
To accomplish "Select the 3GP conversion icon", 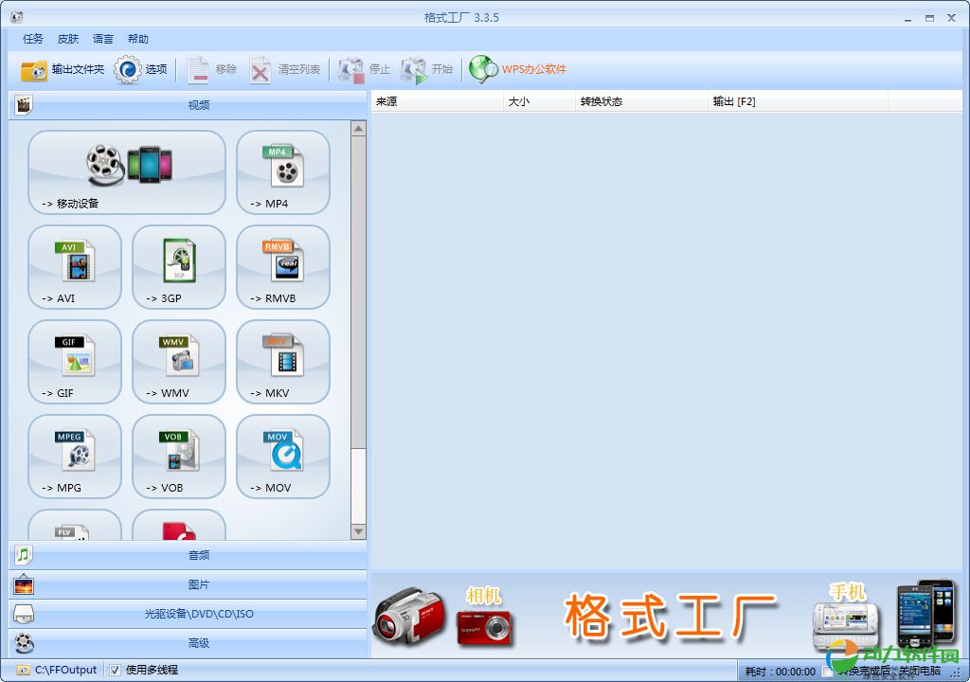I will point(179,266).
